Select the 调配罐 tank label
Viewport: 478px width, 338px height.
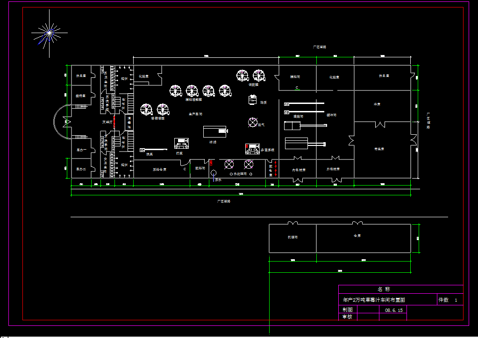tap(253, 84)
